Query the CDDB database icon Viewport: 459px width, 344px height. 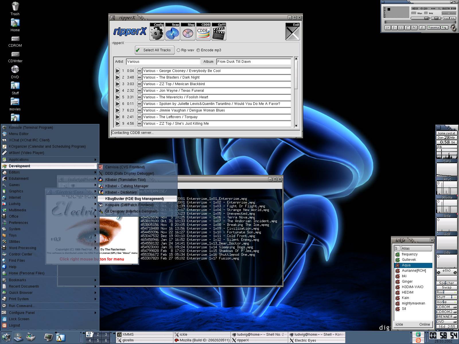pos(203,32)
